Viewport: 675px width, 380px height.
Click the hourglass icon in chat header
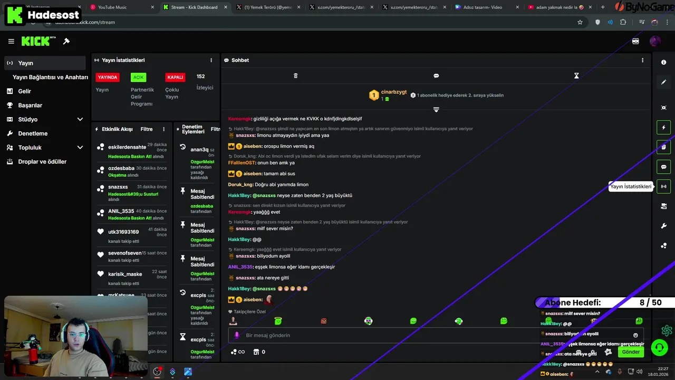tap(576, 75)
